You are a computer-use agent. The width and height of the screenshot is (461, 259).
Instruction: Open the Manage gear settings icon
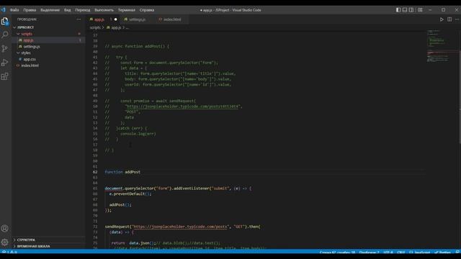tap(5, 242)
